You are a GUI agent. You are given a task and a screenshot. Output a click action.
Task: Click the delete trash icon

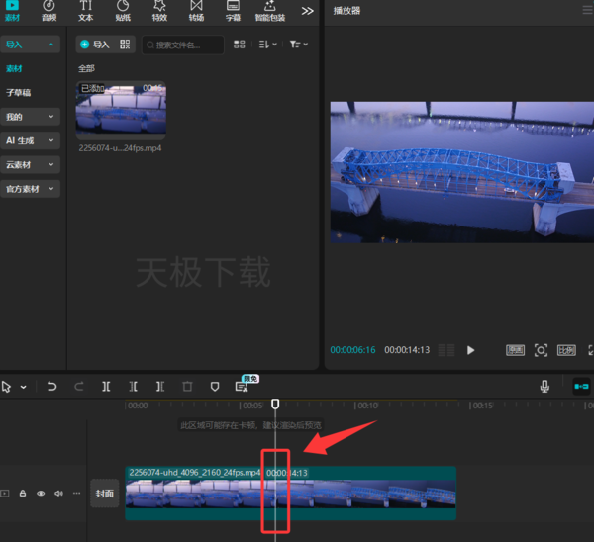point(187,387)
